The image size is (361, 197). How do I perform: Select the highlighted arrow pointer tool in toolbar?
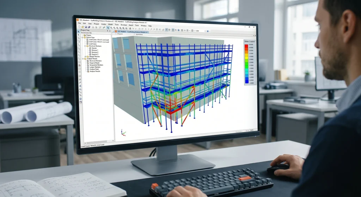point(108,28)
